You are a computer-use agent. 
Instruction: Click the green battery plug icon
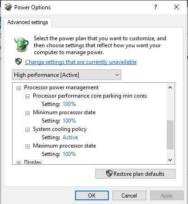tap(22, 44)
